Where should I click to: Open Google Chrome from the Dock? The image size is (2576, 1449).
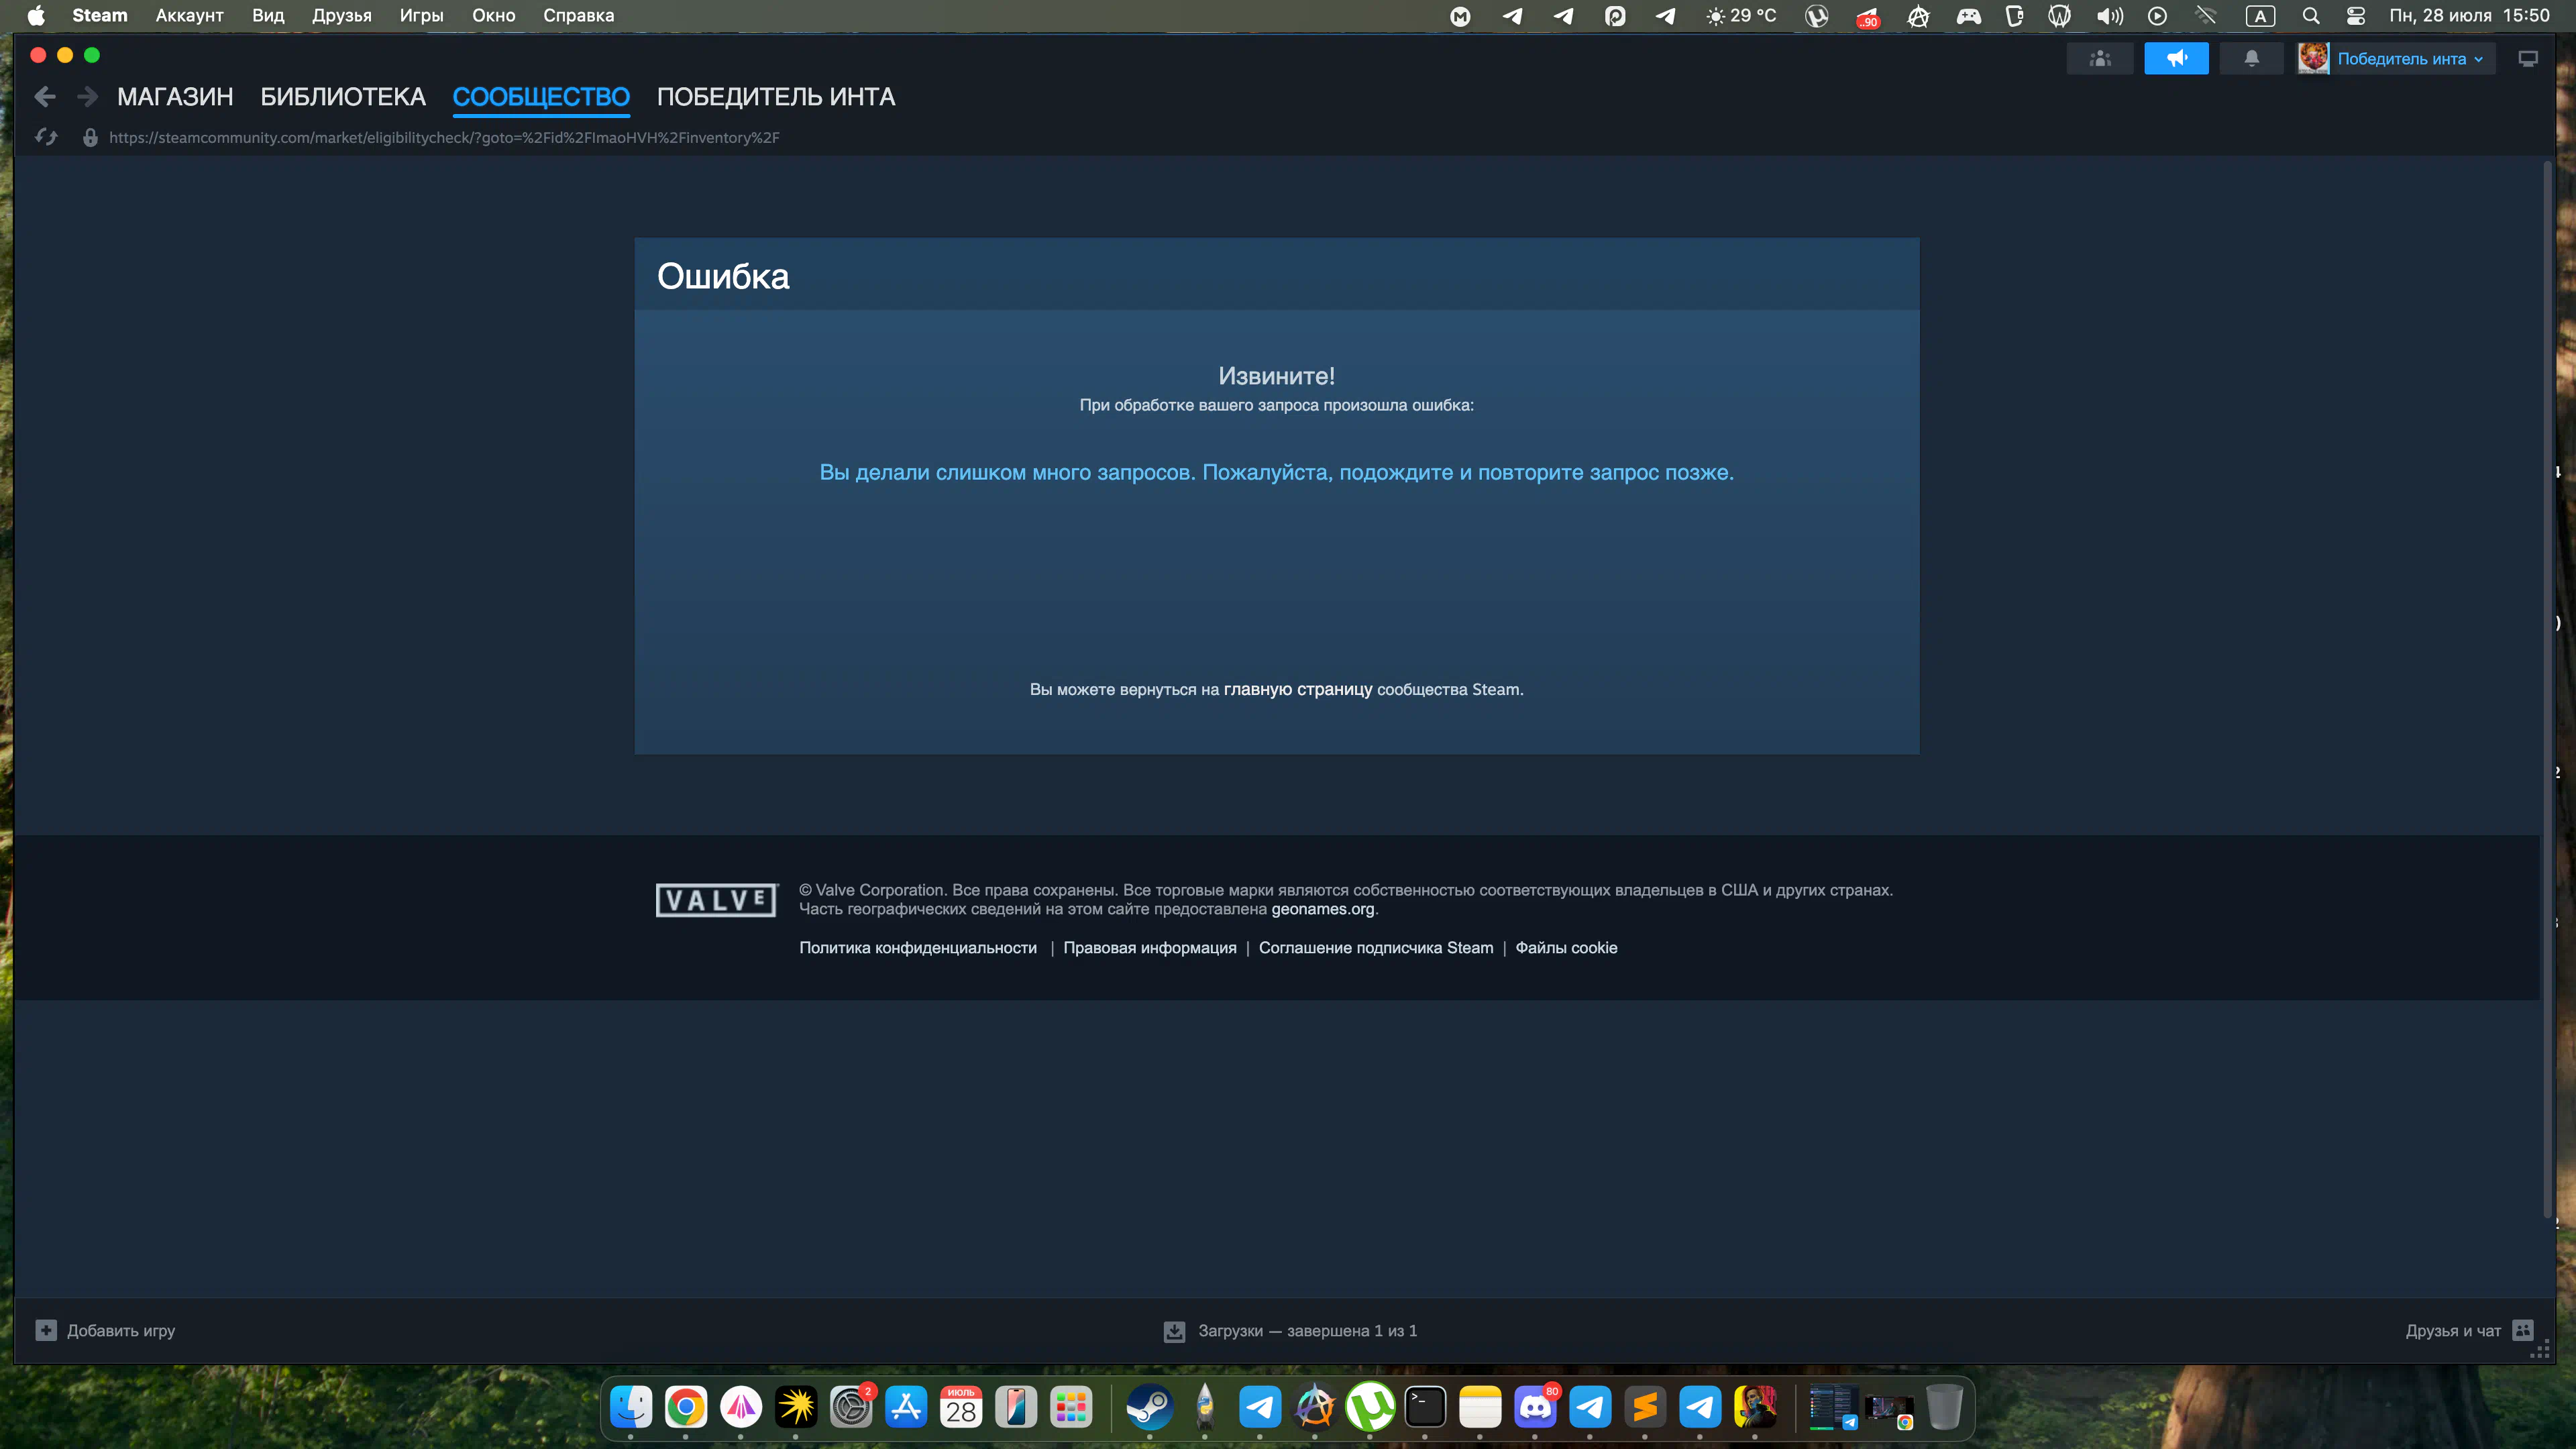pyautogui.click(x=686, y=1407)
